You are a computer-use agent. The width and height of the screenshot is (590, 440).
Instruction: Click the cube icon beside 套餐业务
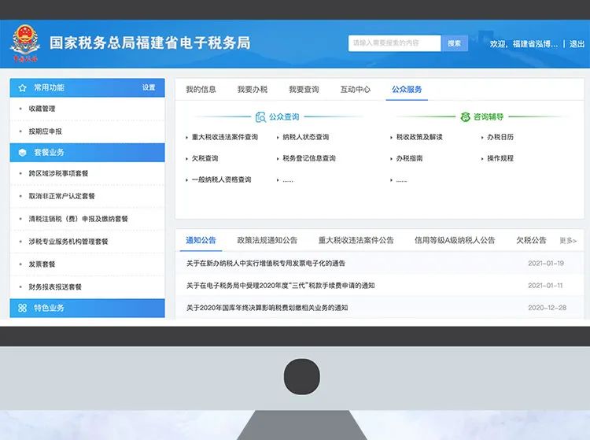(22, 153)
